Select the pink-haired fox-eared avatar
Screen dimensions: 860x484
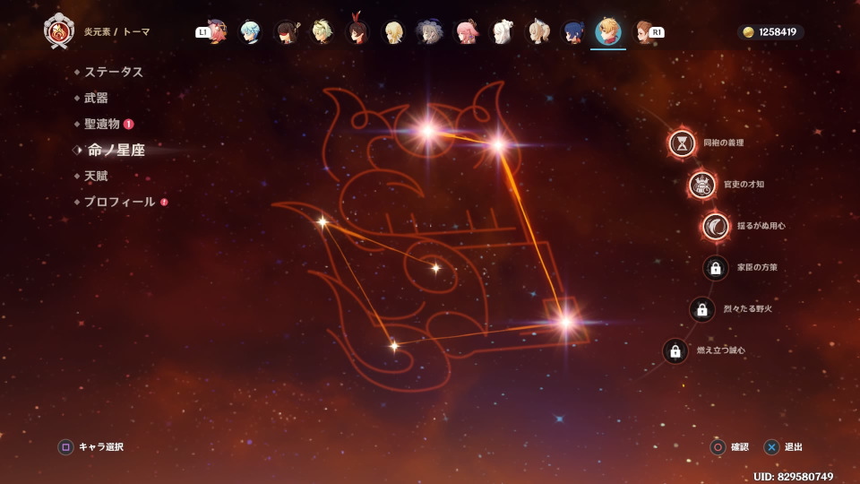467,32
